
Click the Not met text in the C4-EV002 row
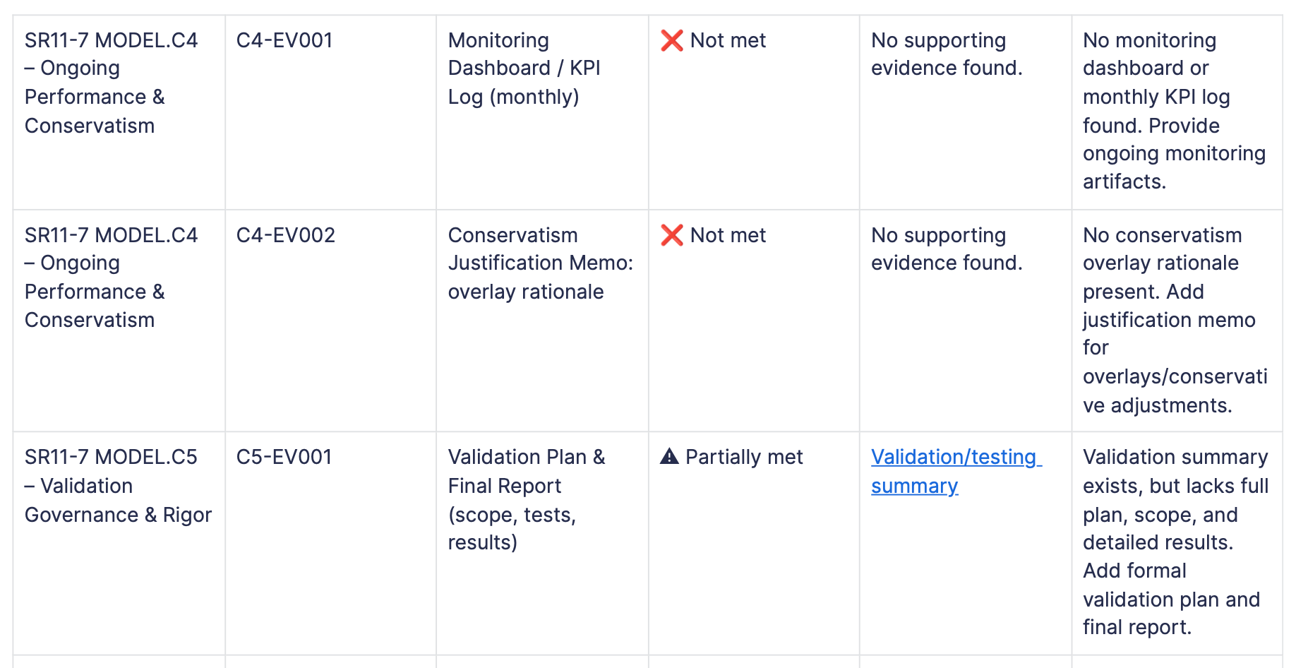(728, 235)
